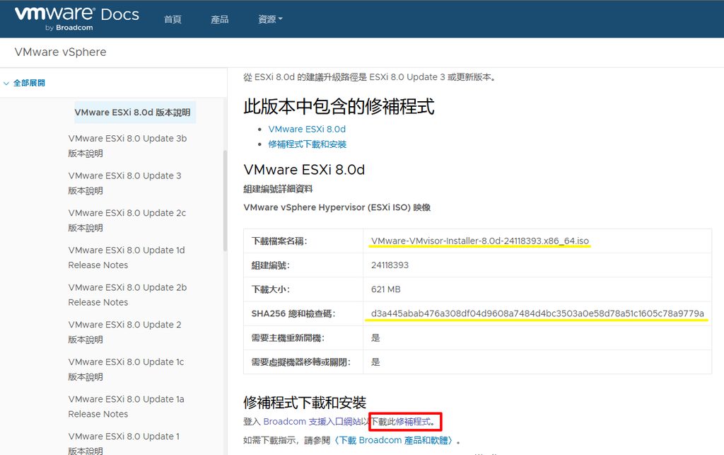Screen dimensions: 724x455
Task: Click the 需要虛擬機器移轉或關閉 label cell
Action: point(303,362)
